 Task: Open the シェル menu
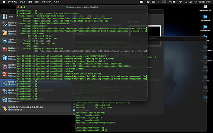[x=23, y=2]
